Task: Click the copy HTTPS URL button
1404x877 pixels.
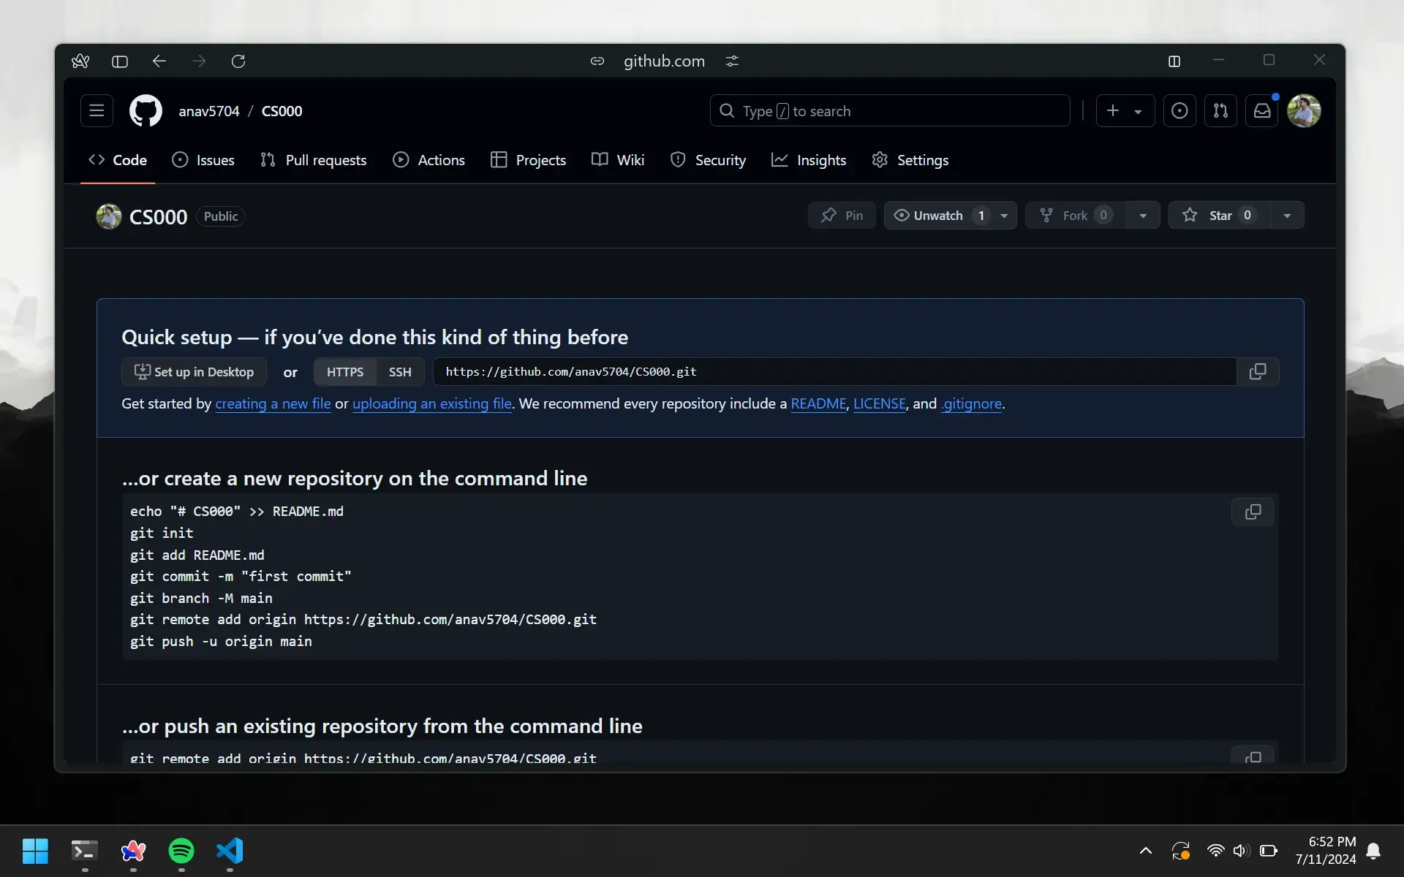Action: point(1258,372)
